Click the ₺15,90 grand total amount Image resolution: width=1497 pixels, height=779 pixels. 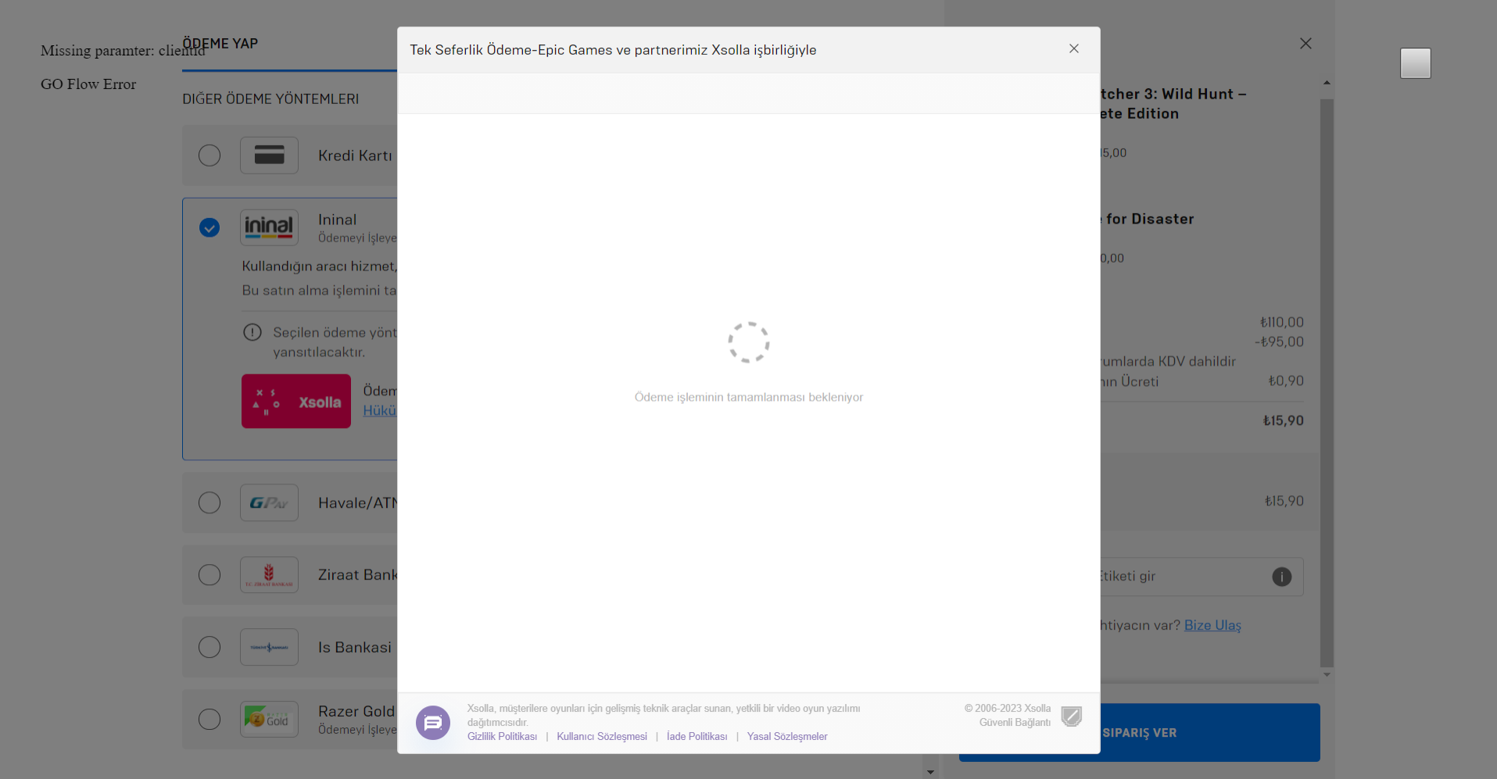point(1284,420)
